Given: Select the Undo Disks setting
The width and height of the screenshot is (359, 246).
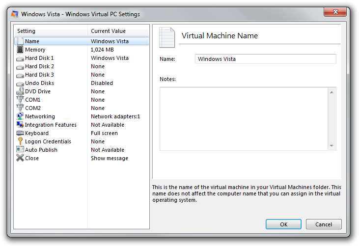Looking at the screenshot, I should click(x=39, y=83).
